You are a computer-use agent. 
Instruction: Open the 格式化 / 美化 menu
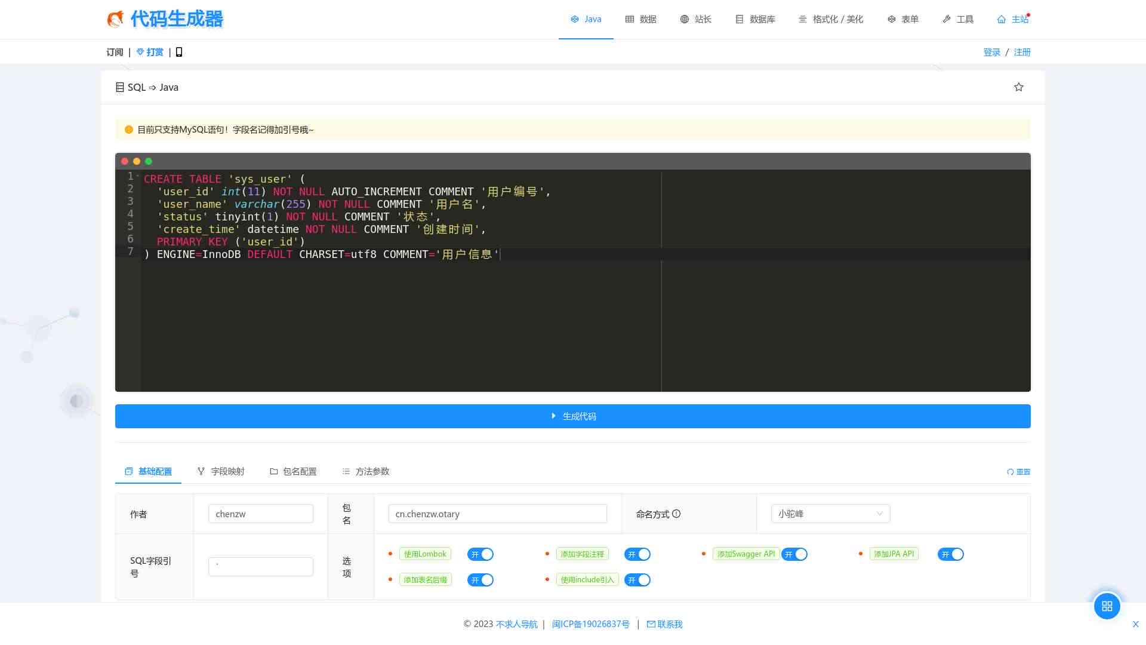pyautogui.click(x=831, y=19)
